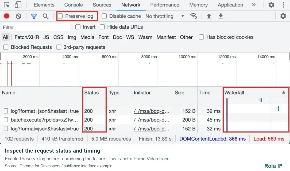The width and height of the screenshot is (290, 171).
Task: Tick the Invert filter checkbox
Action: pos(78,27)
